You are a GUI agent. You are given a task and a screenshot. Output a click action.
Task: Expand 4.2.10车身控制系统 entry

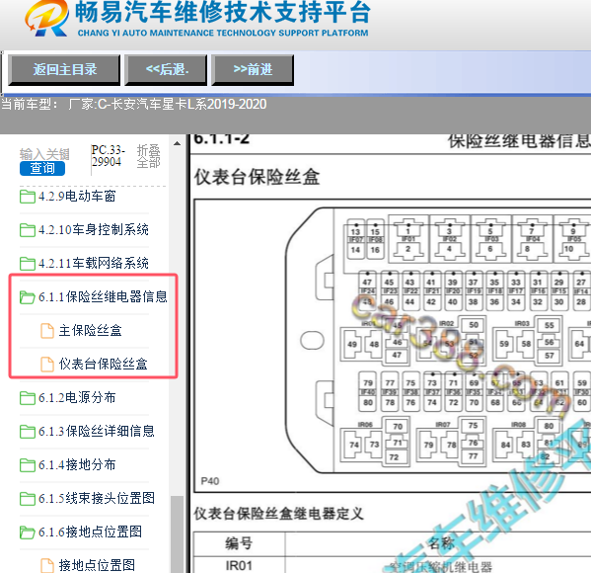(94, 229)
